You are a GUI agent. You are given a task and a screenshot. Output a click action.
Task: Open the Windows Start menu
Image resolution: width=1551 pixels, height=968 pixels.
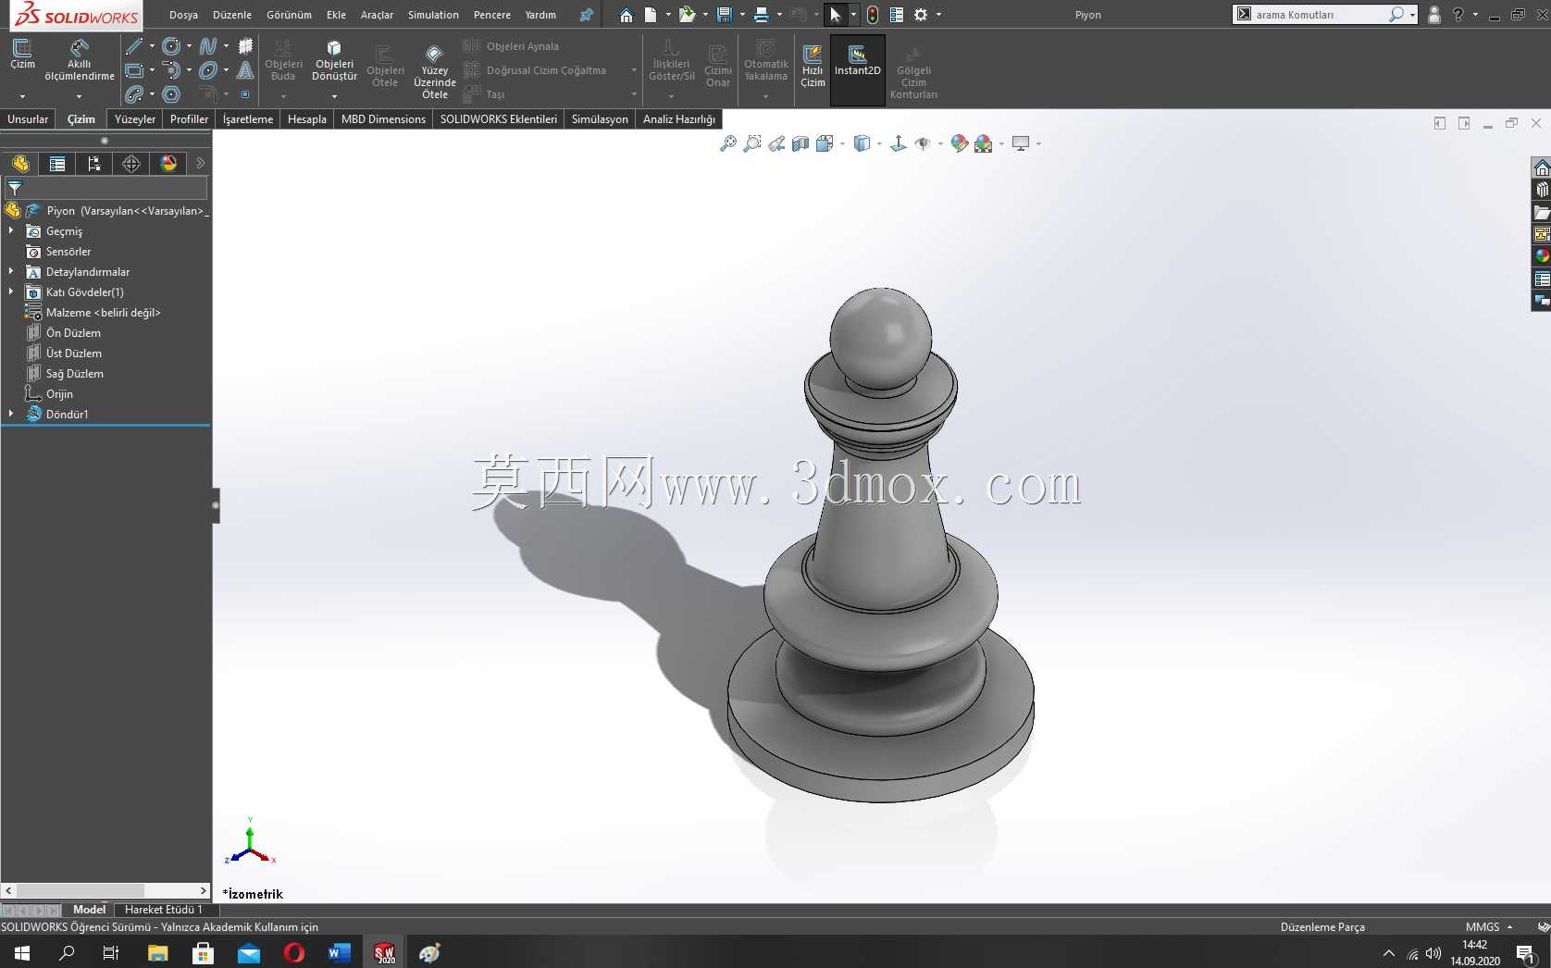click(x=22, y=952)
